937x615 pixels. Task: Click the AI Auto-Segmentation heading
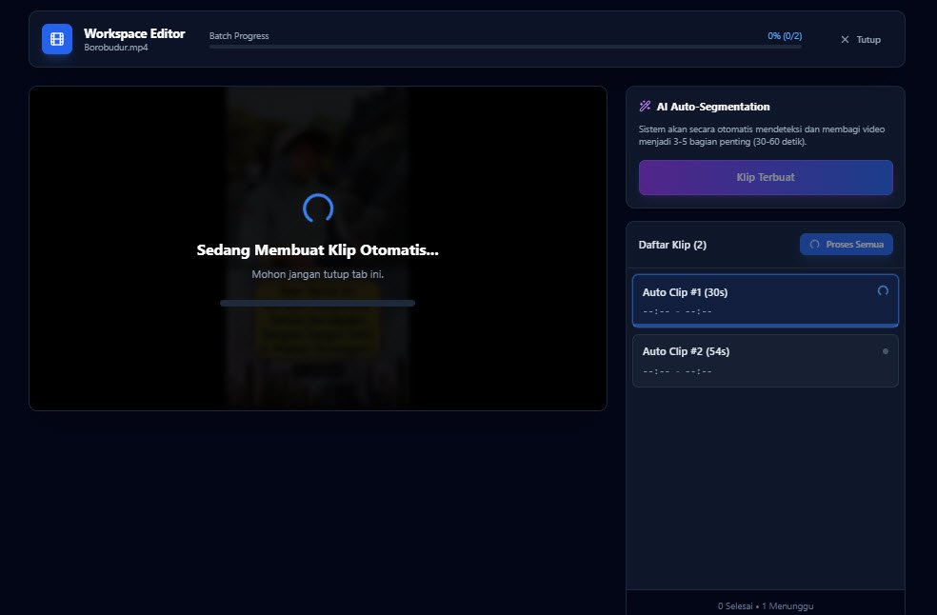coord(713,107)
